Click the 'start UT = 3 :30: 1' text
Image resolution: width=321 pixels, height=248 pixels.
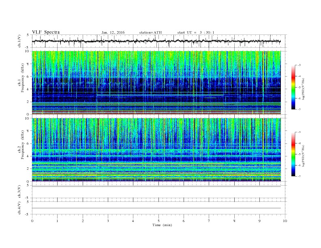(x=196, y=32)
